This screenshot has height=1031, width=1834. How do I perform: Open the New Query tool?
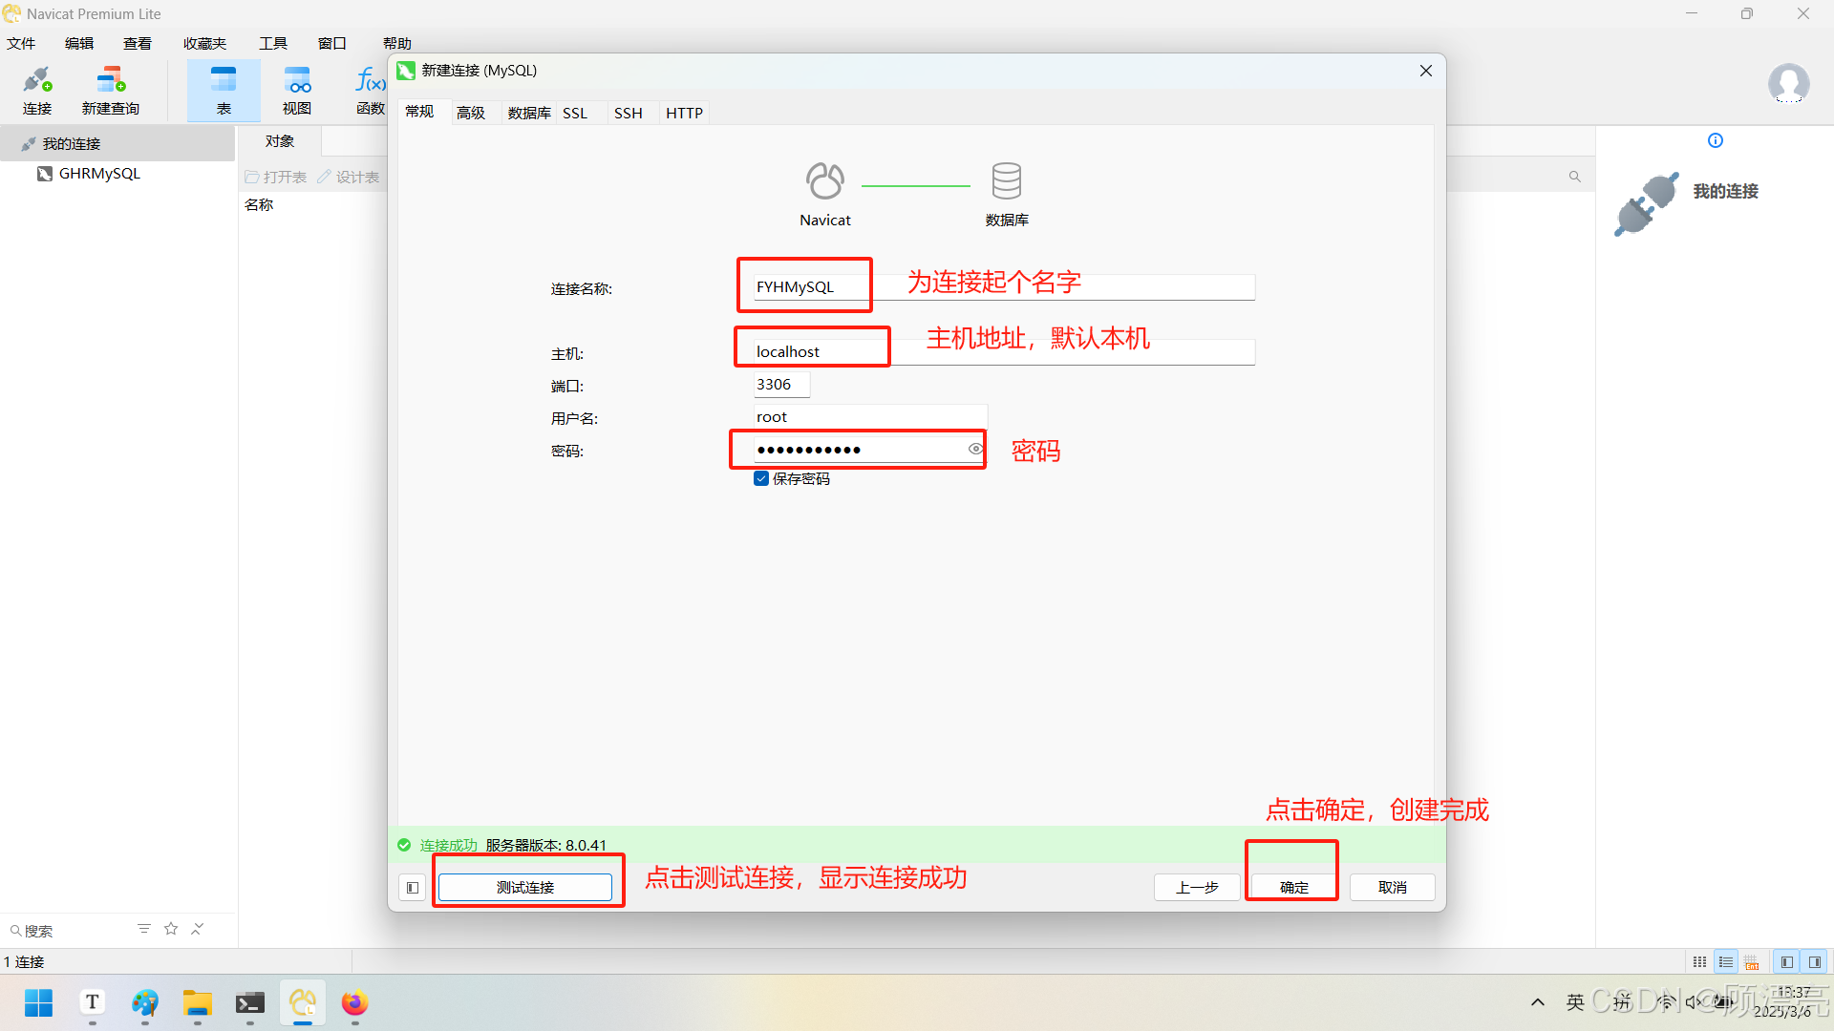(111, 90)
